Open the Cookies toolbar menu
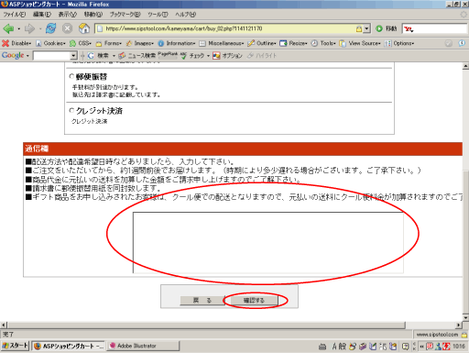The height and width of the screenshot is (353, 469). (x=50, y=43)
